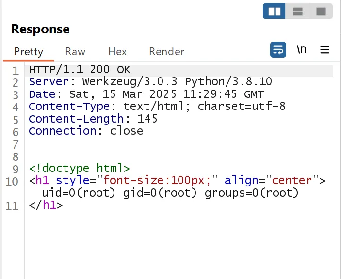Switch to top-bottom split layout
The image size is (341, 279).
(x=298, y=11)
